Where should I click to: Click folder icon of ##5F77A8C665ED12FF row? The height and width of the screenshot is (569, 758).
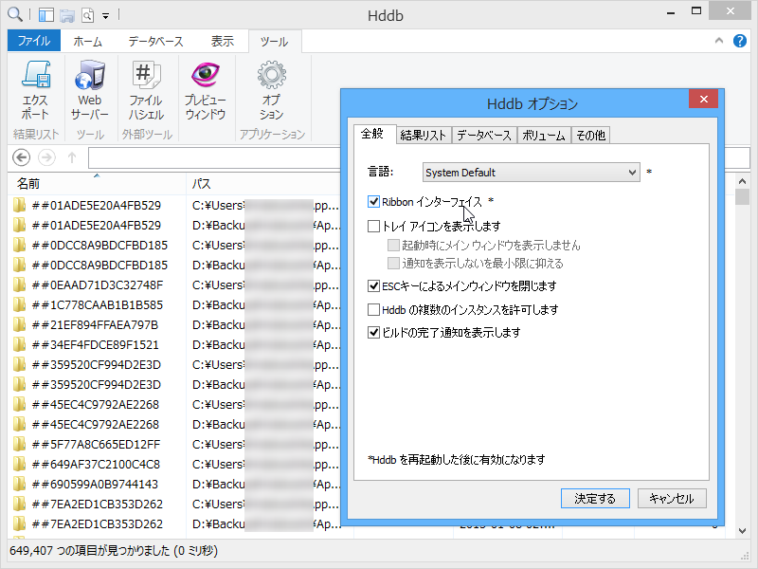(19, 444)
